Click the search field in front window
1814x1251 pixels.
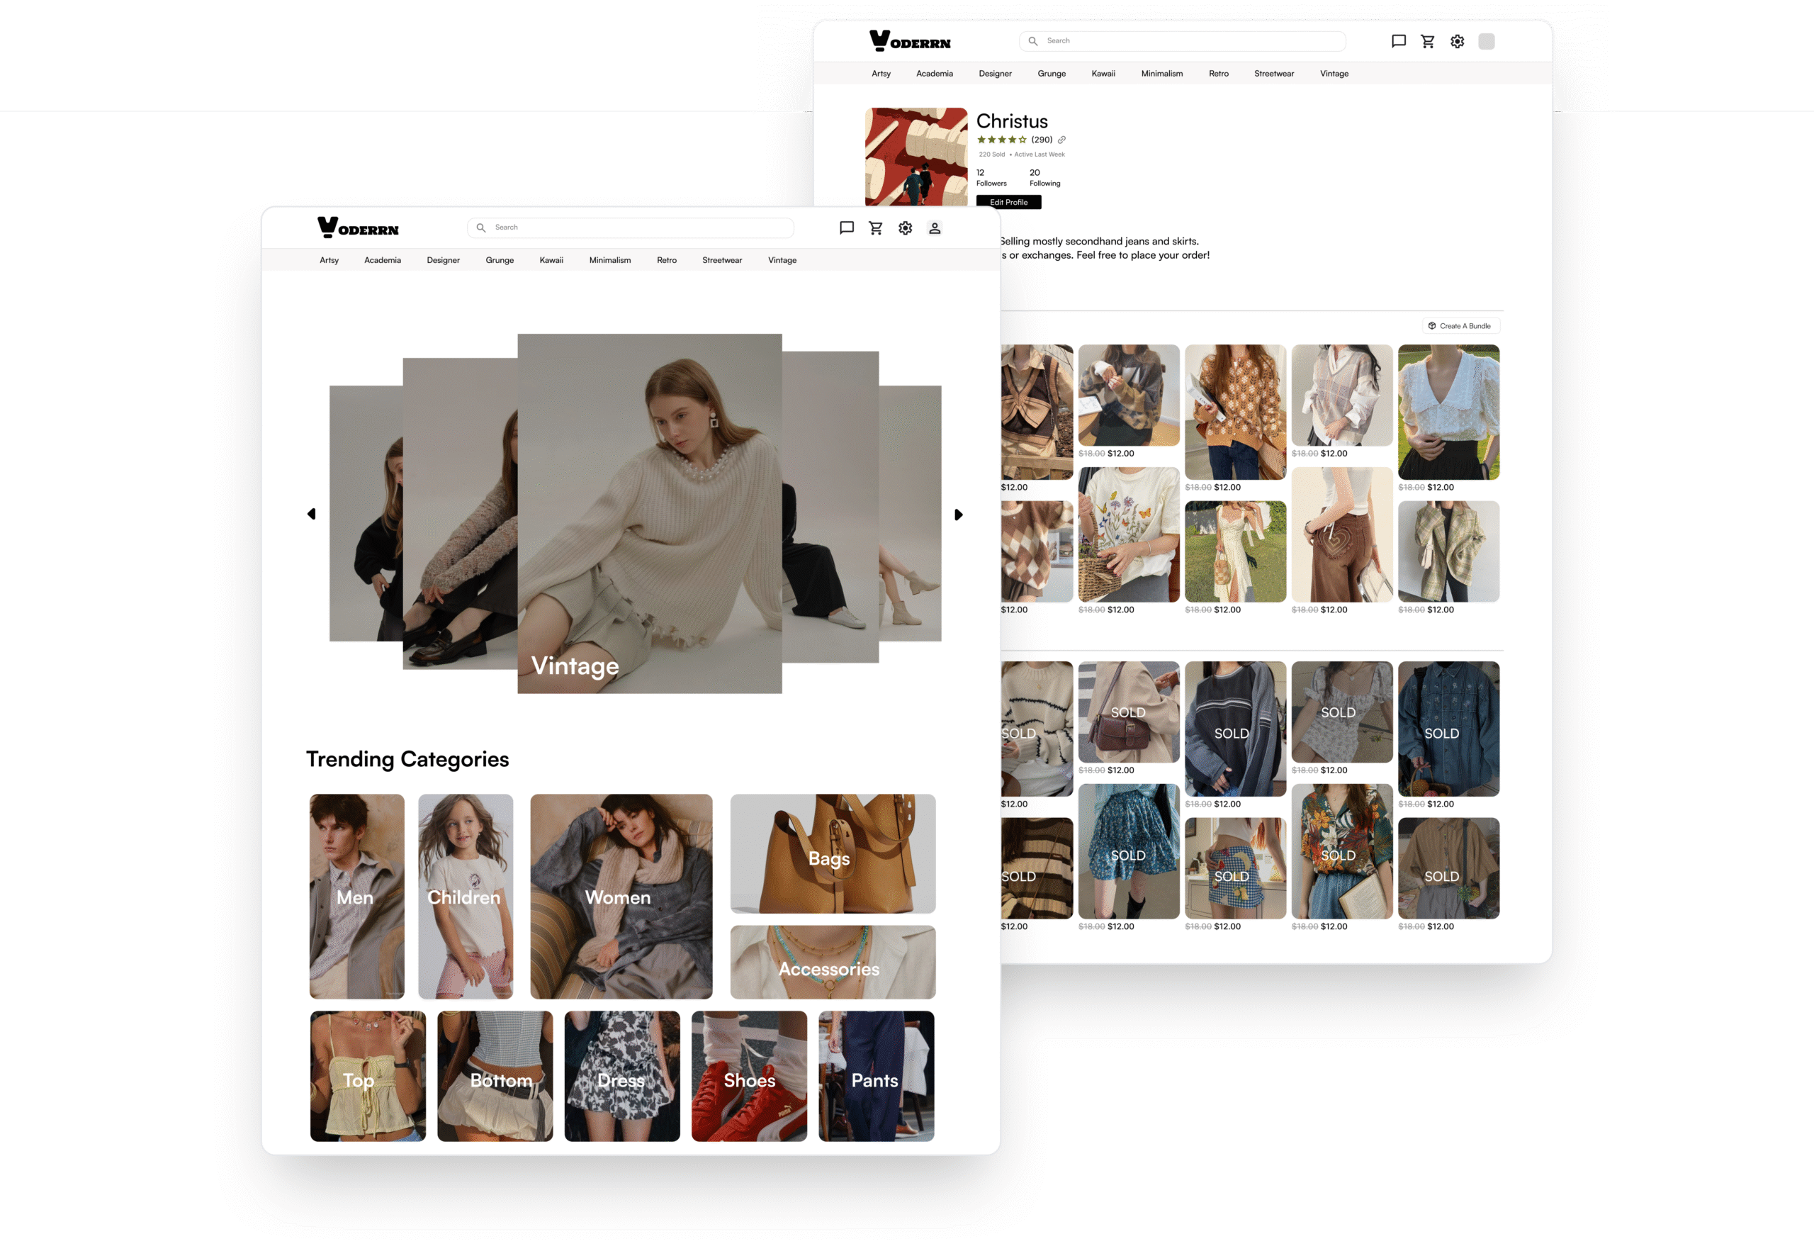coord(631,228)
